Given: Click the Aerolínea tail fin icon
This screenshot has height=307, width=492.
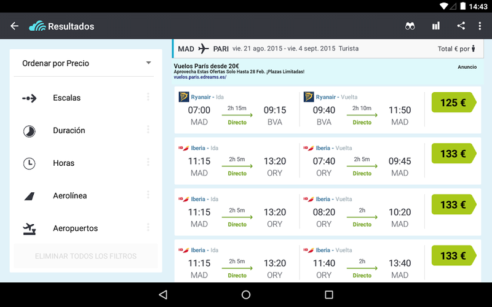Looking at the screenshot, I should tap(29, 196).
